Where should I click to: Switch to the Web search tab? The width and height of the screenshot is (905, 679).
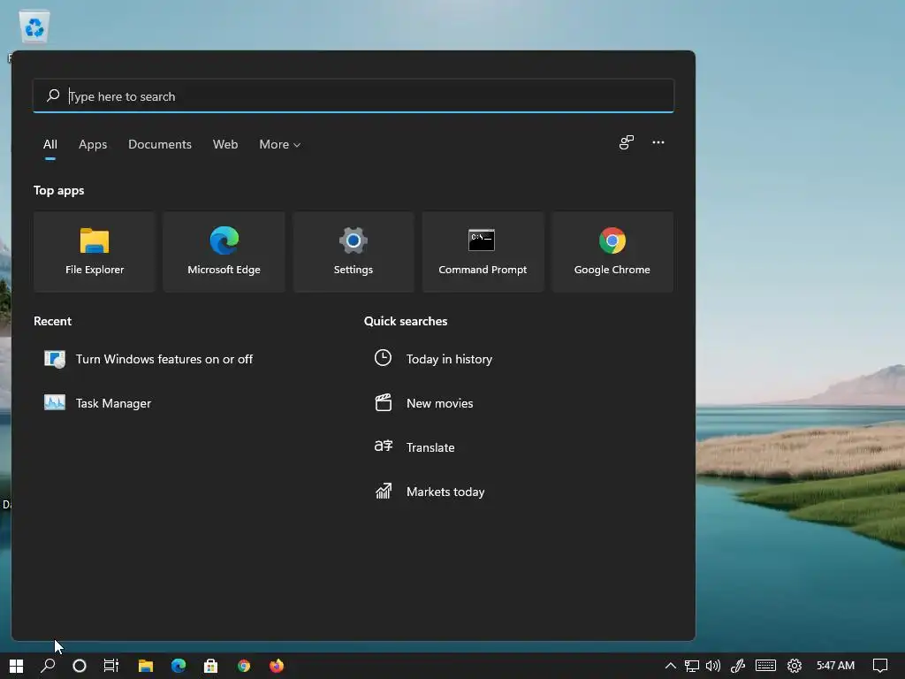(225, 144)
